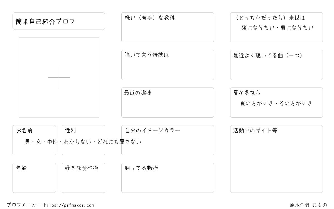The height and width of the screenshot is (209, 334).
Task: Open the prfmaker.com link
Action: pyautogui.click(x=69, y=205)
